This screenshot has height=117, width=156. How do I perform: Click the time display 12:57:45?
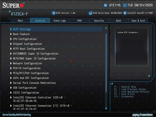point(115,5)
